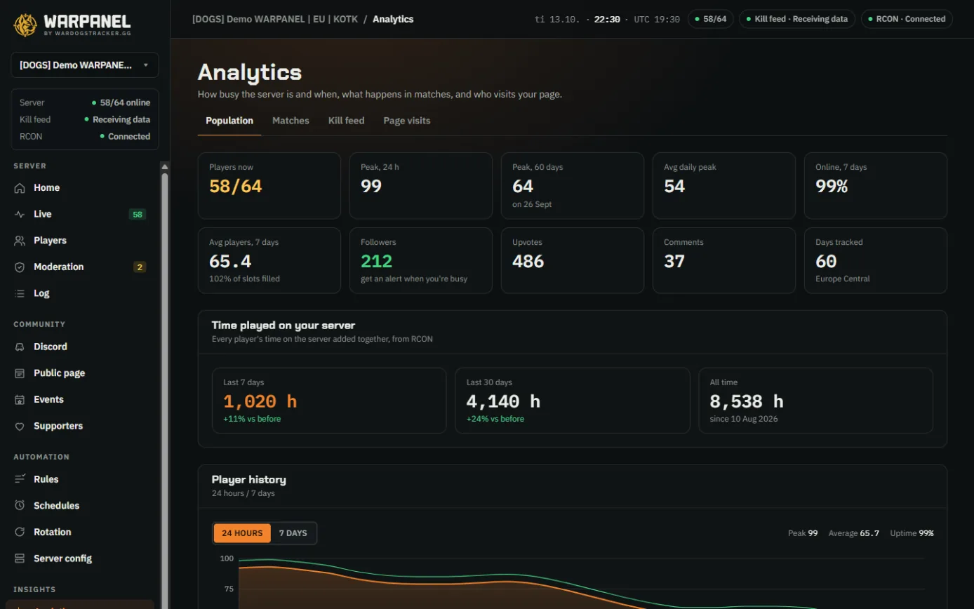
Task: Click the Moderation badge showing 2
Action: pyautogui.click(x=140, y=267)
